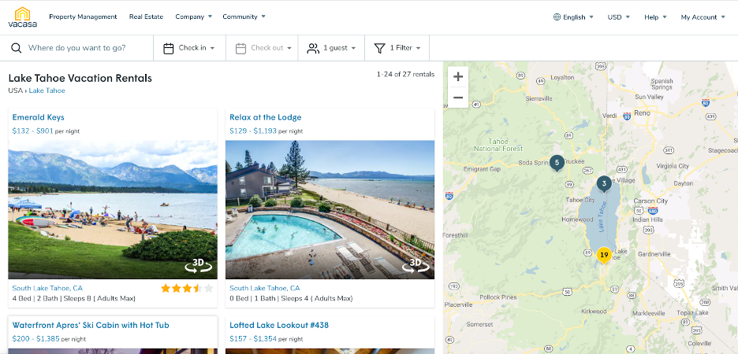
Task: Expand the 1 guest selector
Action: (x=331, y=48)
